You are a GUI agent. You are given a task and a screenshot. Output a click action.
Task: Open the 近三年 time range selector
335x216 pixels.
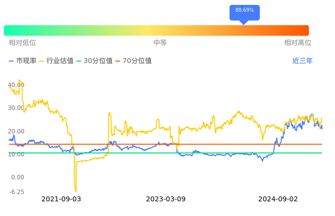pos(302,61)
